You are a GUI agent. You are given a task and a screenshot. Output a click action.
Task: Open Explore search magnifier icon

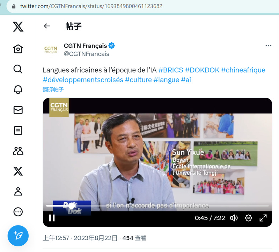pos(18,69)
